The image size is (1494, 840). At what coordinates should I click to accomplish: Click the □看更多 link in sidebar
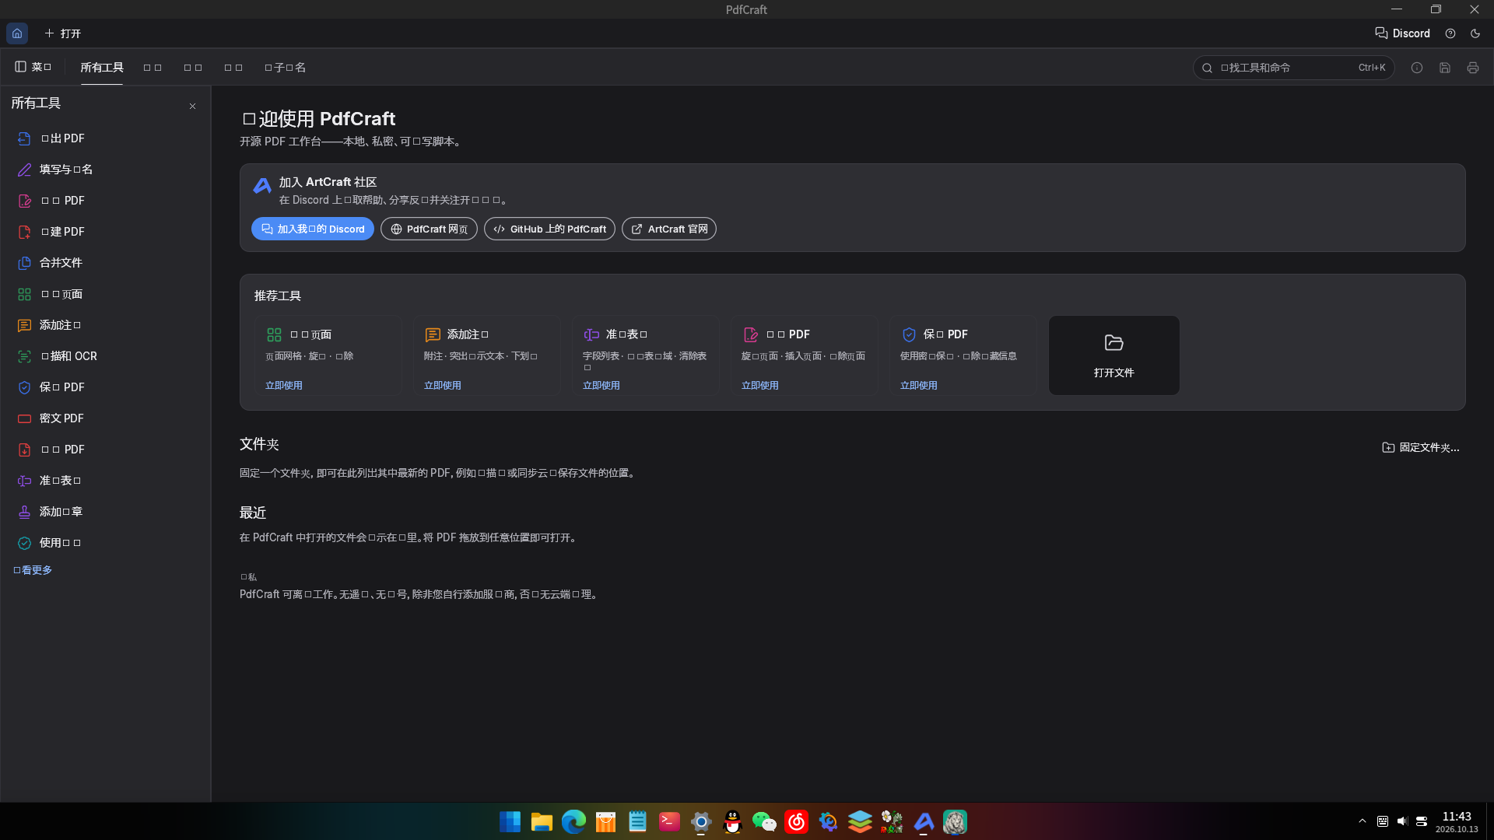[33, 570]
